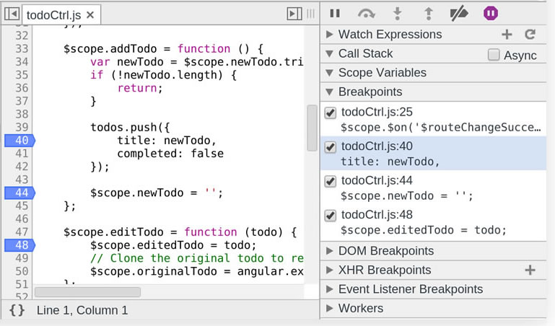Expand DOM Breakpoints section
This screenshot has width=555, height=326.
tap(385, 251)
